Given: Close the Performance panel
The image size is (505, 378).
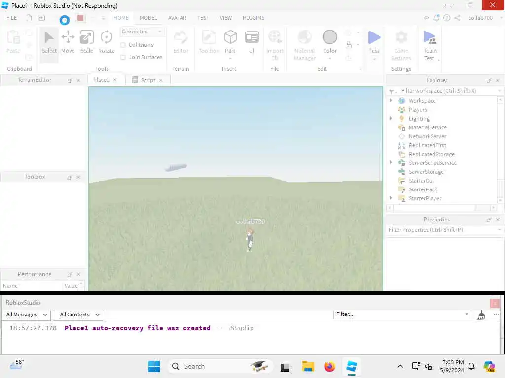Looking at the screenshot, I should (x=78, y=274).
